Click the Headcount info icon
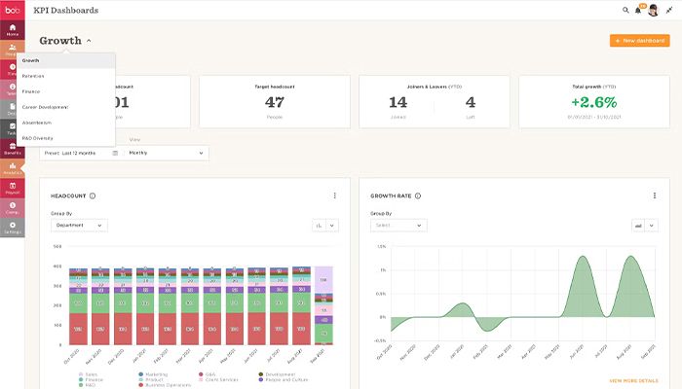 coord(93,195)
